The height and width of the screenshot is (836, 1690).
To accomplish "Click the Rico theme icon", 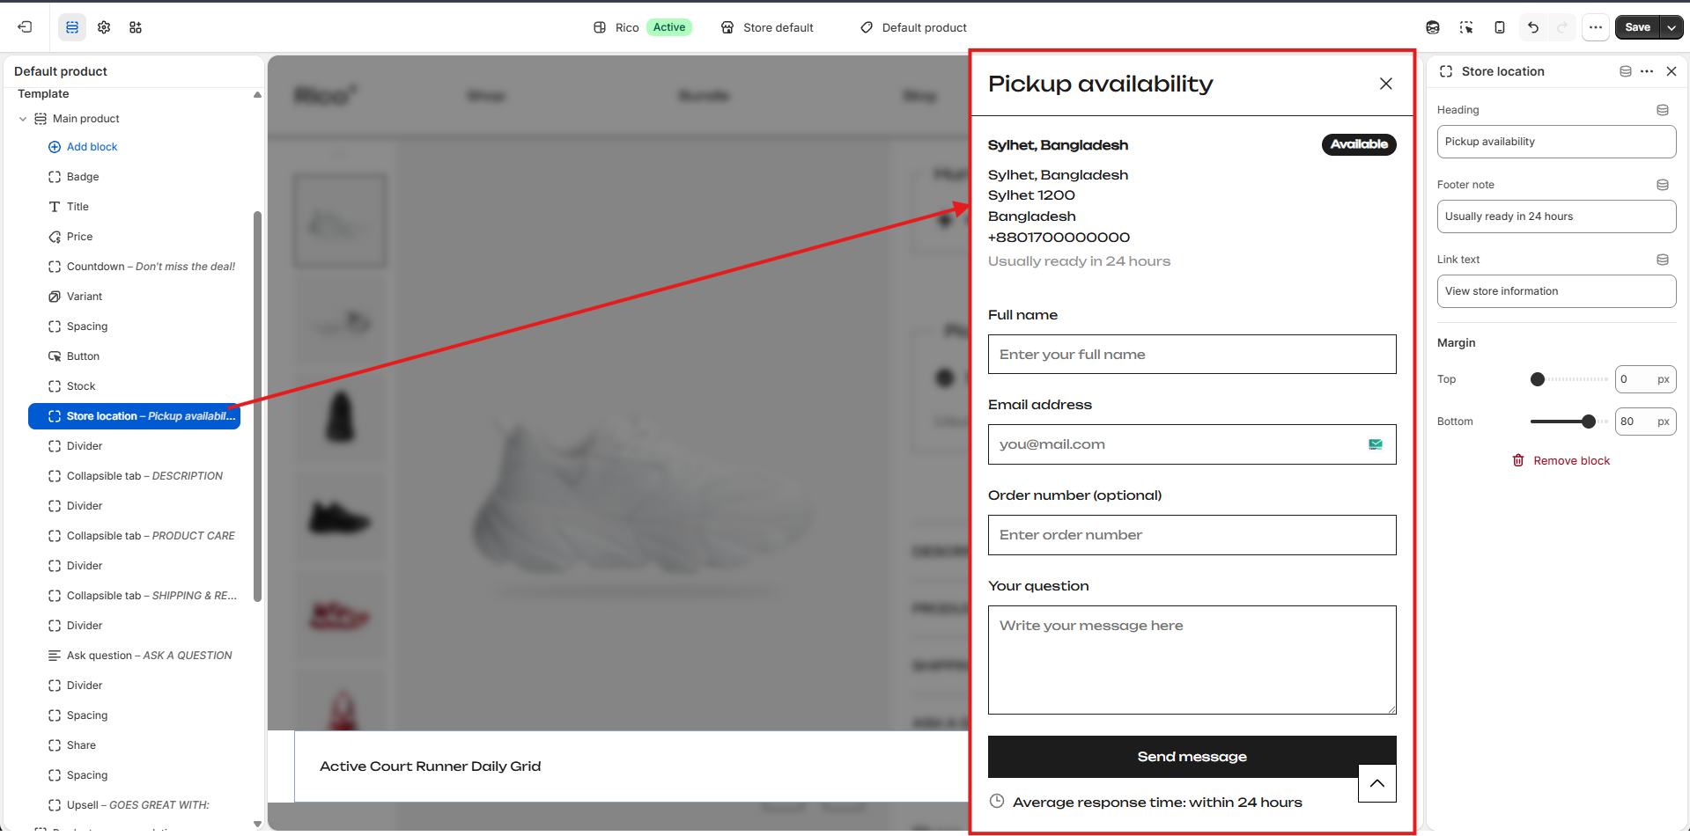I will 600,27.
